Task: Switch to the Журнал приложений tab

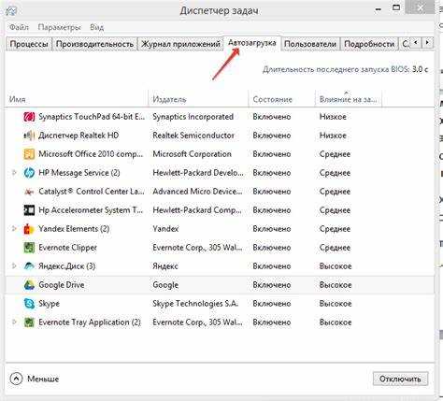Action: 180,44
